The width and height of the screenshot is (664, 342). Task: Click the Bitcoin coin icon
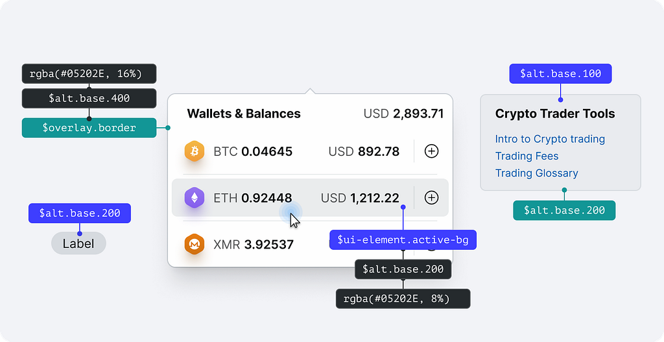(194, 151)
